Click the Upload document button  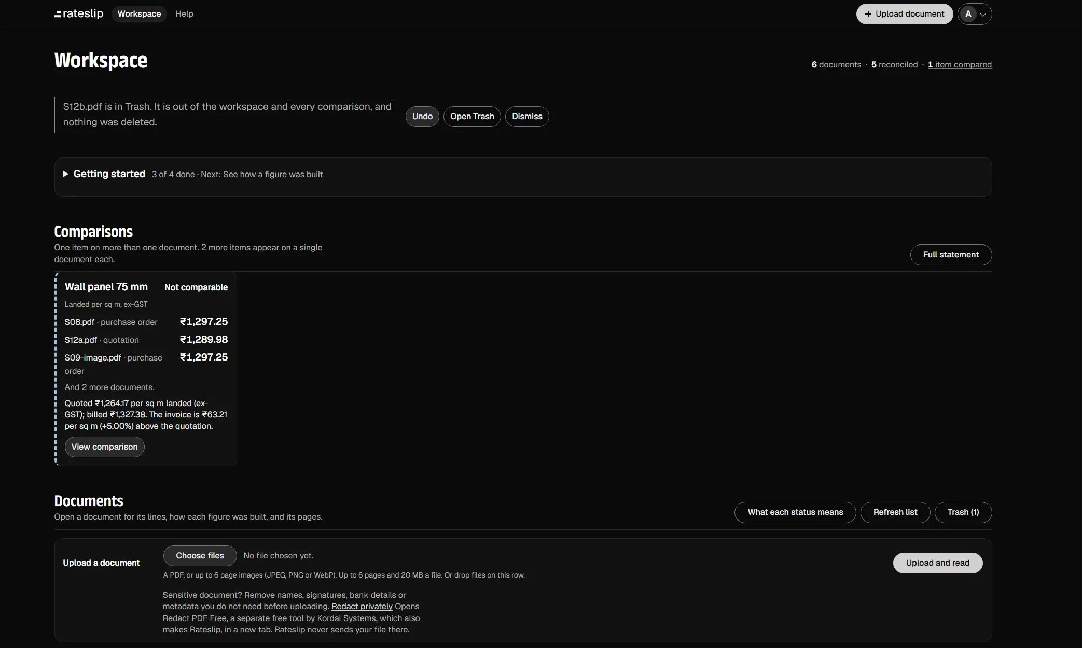(x=904, y=14)
